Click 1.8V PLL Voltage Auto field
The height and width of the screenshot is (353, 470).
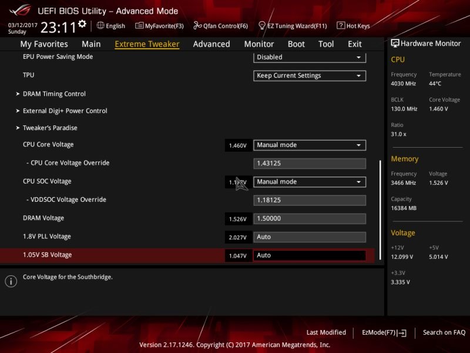310,237
